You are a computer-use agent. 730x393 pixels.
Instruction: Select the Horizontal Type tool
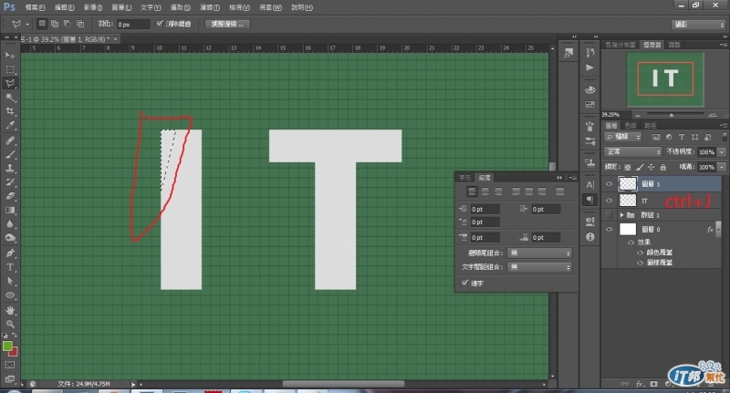[10, 267]
